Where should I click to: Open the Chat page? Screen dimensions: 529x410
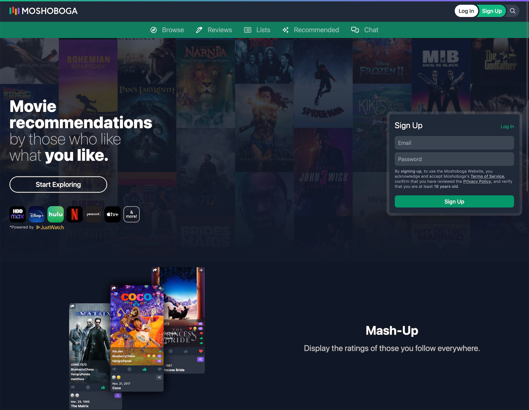[371, 30]
